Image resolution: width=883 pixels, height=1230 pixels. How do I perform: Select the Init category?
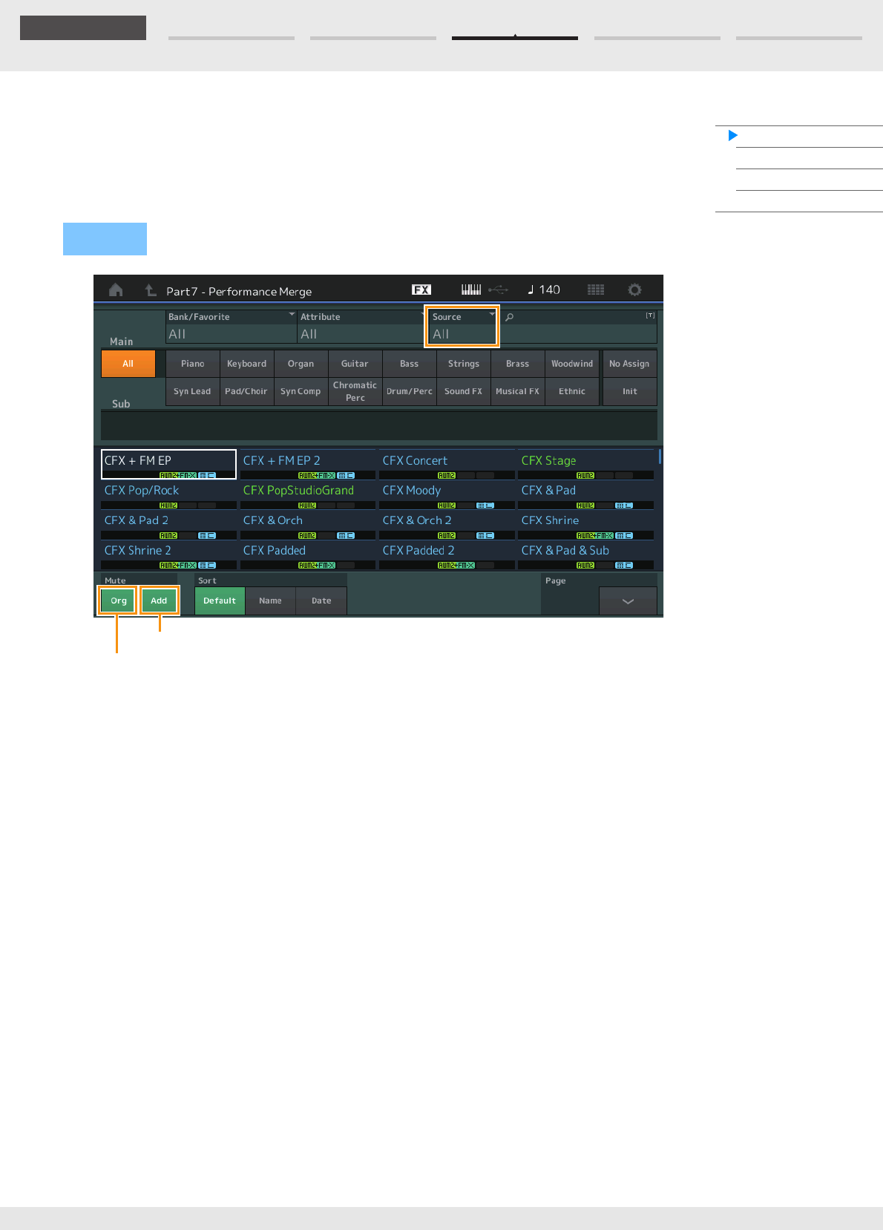pos(629,391)
